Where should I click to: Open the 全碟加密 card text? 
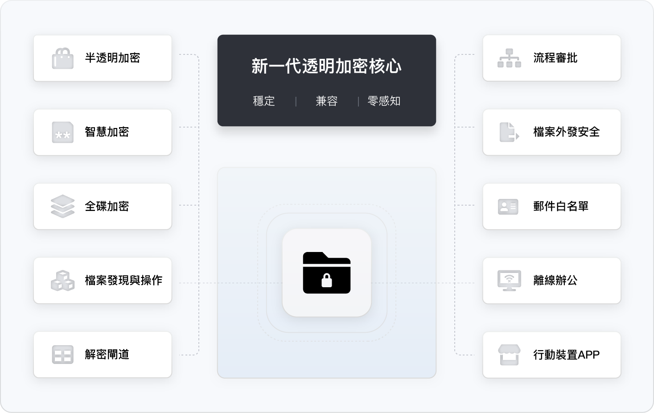pos(107,206)
